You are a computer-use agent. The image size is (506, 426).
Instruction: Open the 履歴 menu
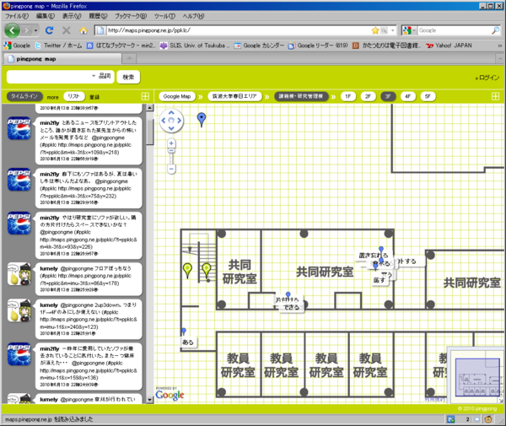pyautogui.click(x=98, y=16)
